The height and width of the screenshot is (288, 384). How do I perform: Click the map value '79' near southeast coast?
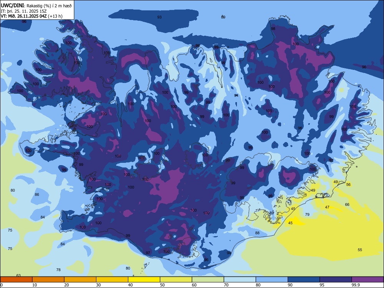(x=307, y=215)
